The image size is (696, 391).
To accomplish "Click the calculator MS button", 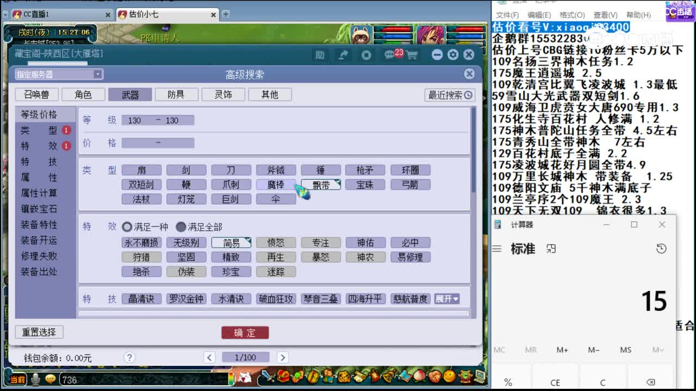I will tap(625, 350).
